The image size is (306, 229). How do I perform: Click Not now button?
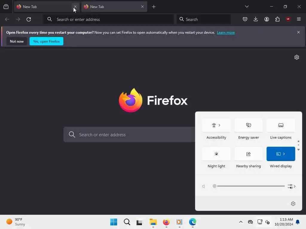tap(17, 41)
